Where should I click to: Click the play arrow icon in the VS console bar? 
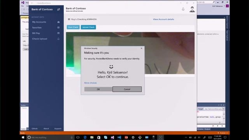click(x=217, y=126)
